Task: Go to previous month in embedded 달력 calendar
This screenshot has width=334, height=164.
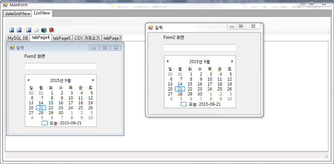Action: click(29, 80)
